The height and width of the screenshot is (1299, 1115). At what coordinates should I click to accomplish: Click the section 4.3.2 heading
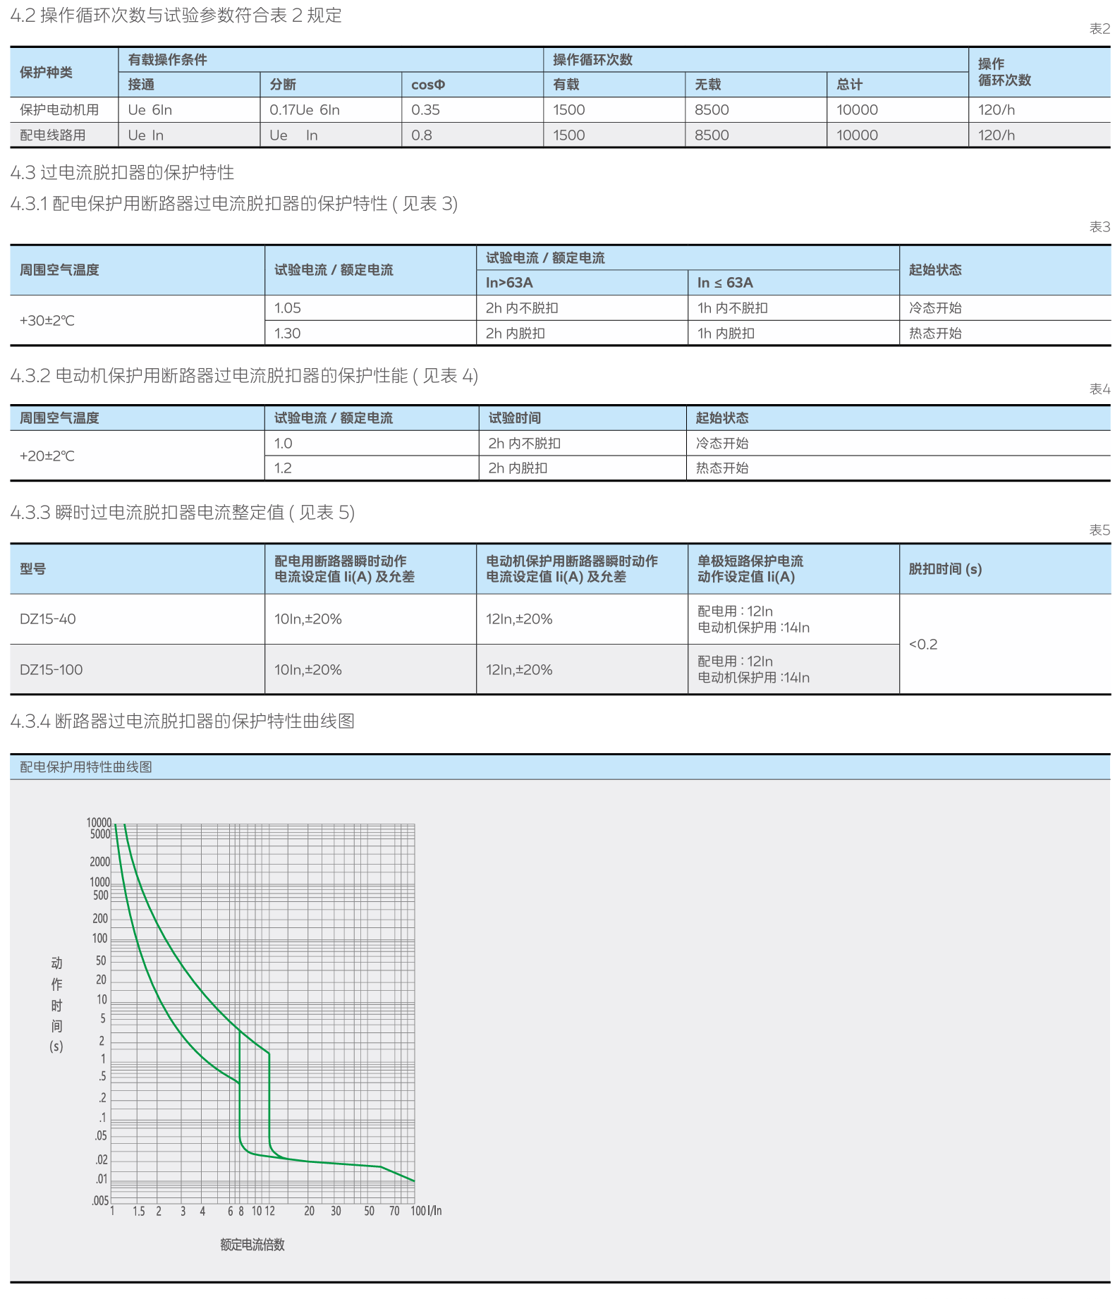tap(244, 376)
